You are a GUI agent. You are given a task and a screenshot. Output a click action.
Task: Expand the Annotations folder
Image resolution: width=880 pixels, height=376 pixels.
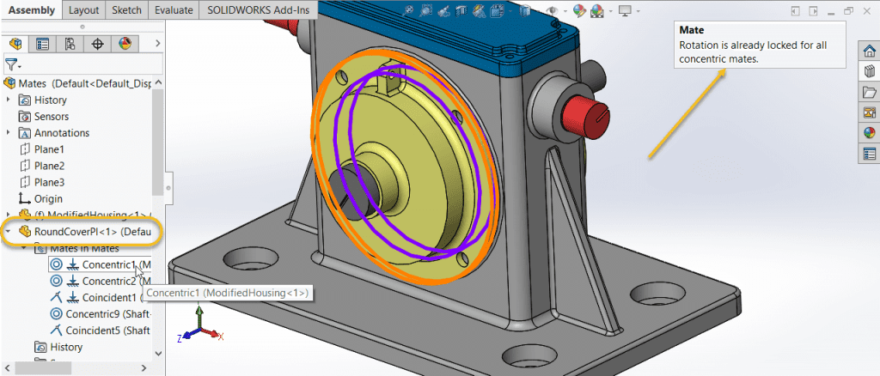point(9,133)
